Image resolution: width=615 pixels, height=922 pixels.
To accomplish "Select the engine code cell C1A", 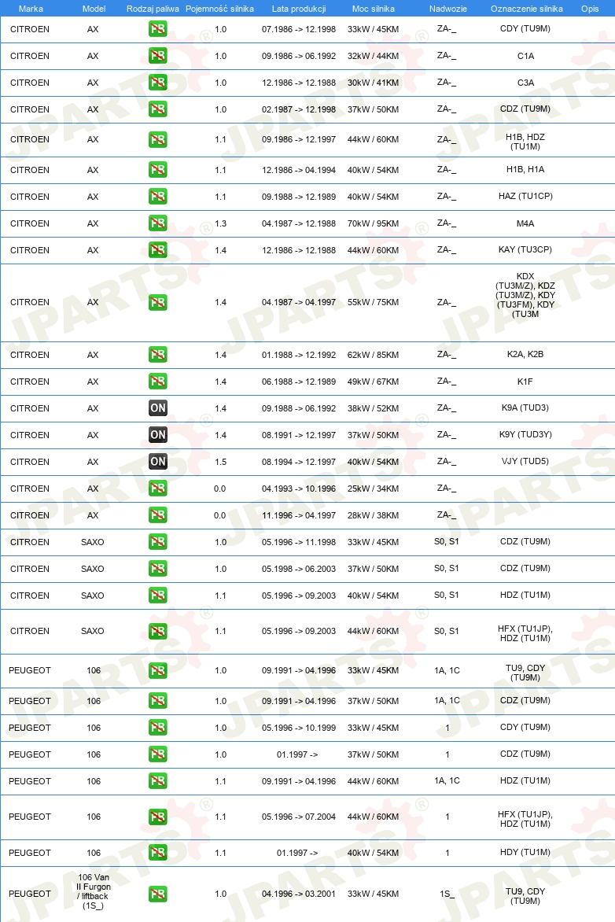I will (x=525, y=56).
